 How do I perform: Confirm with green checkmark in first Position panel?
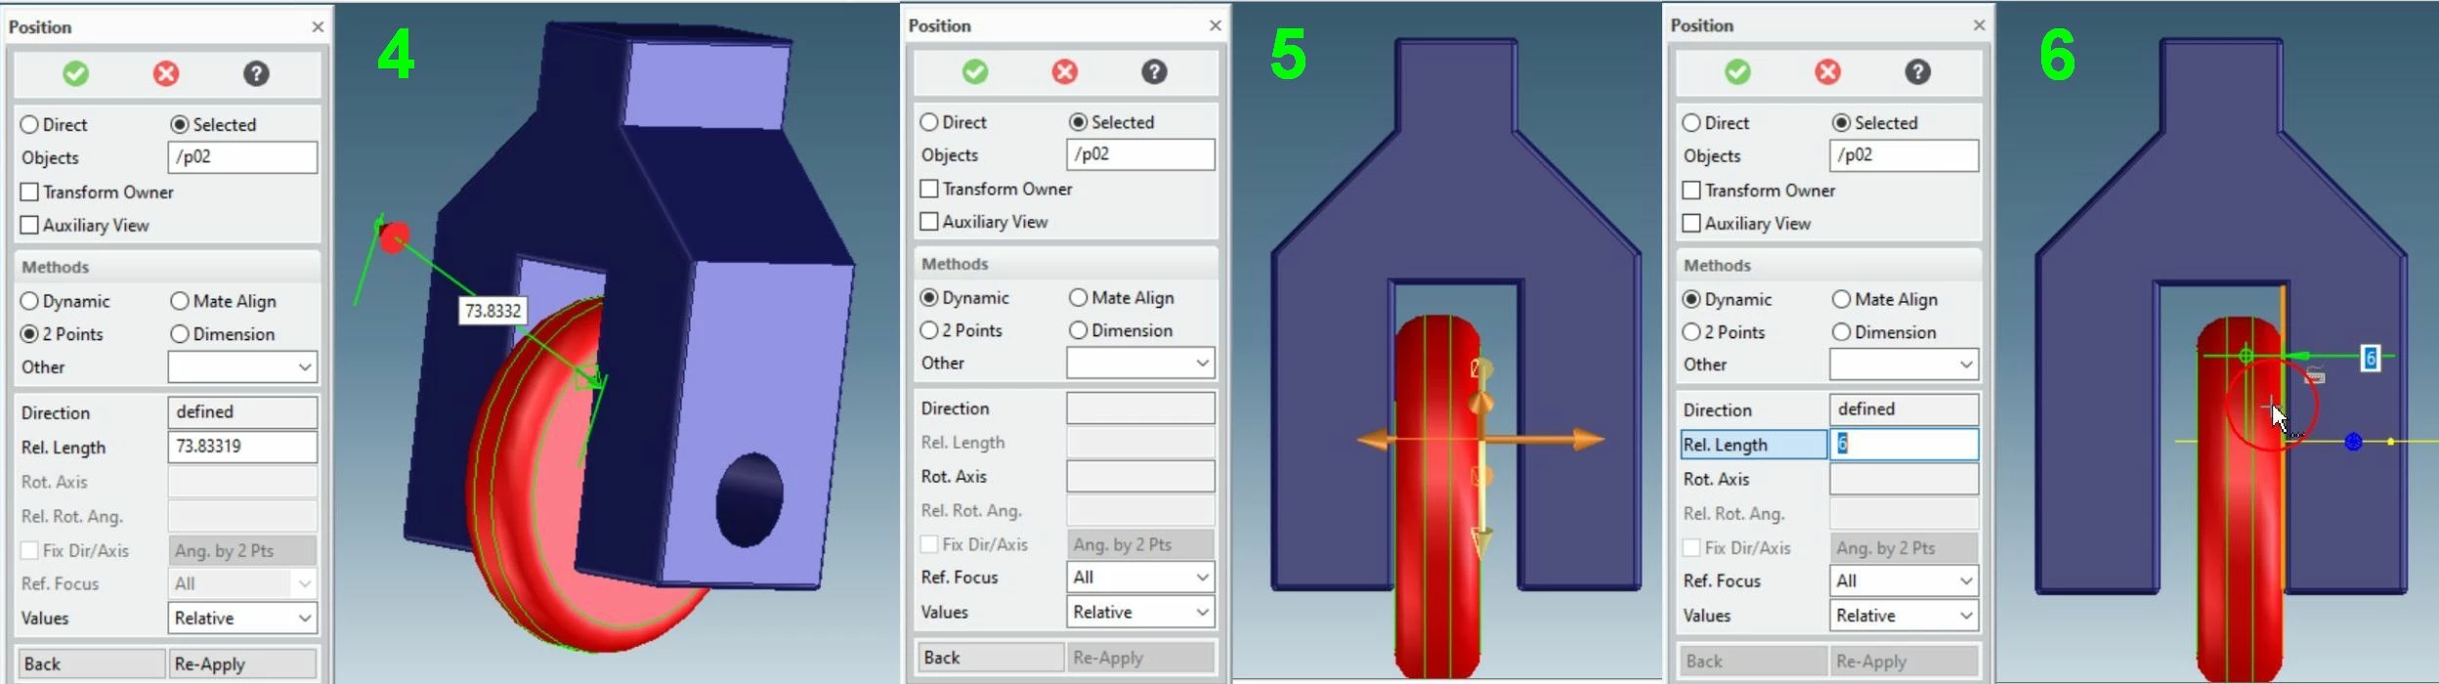click(x=75, y=73)
